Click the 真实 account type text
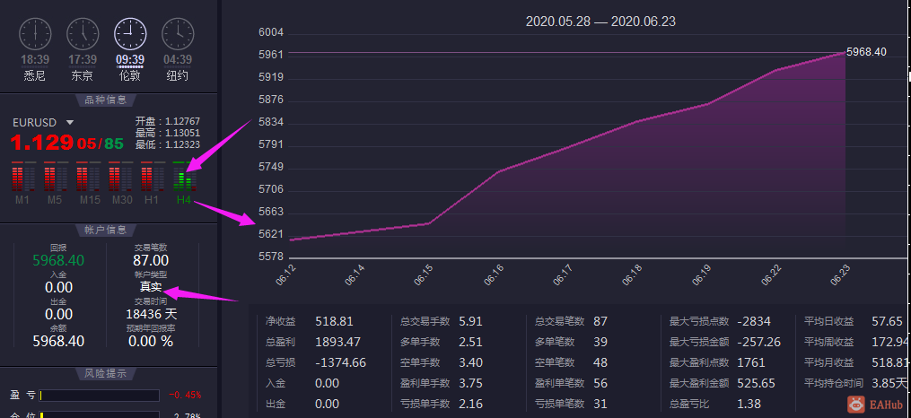Image resolution: width=911 pixels, height=418 pixels. click(151, 287)
